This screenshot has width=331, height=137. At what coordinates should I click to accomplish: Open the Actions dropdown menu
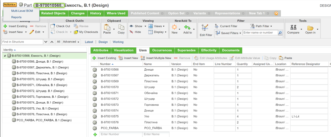click(x=10, y=4)
